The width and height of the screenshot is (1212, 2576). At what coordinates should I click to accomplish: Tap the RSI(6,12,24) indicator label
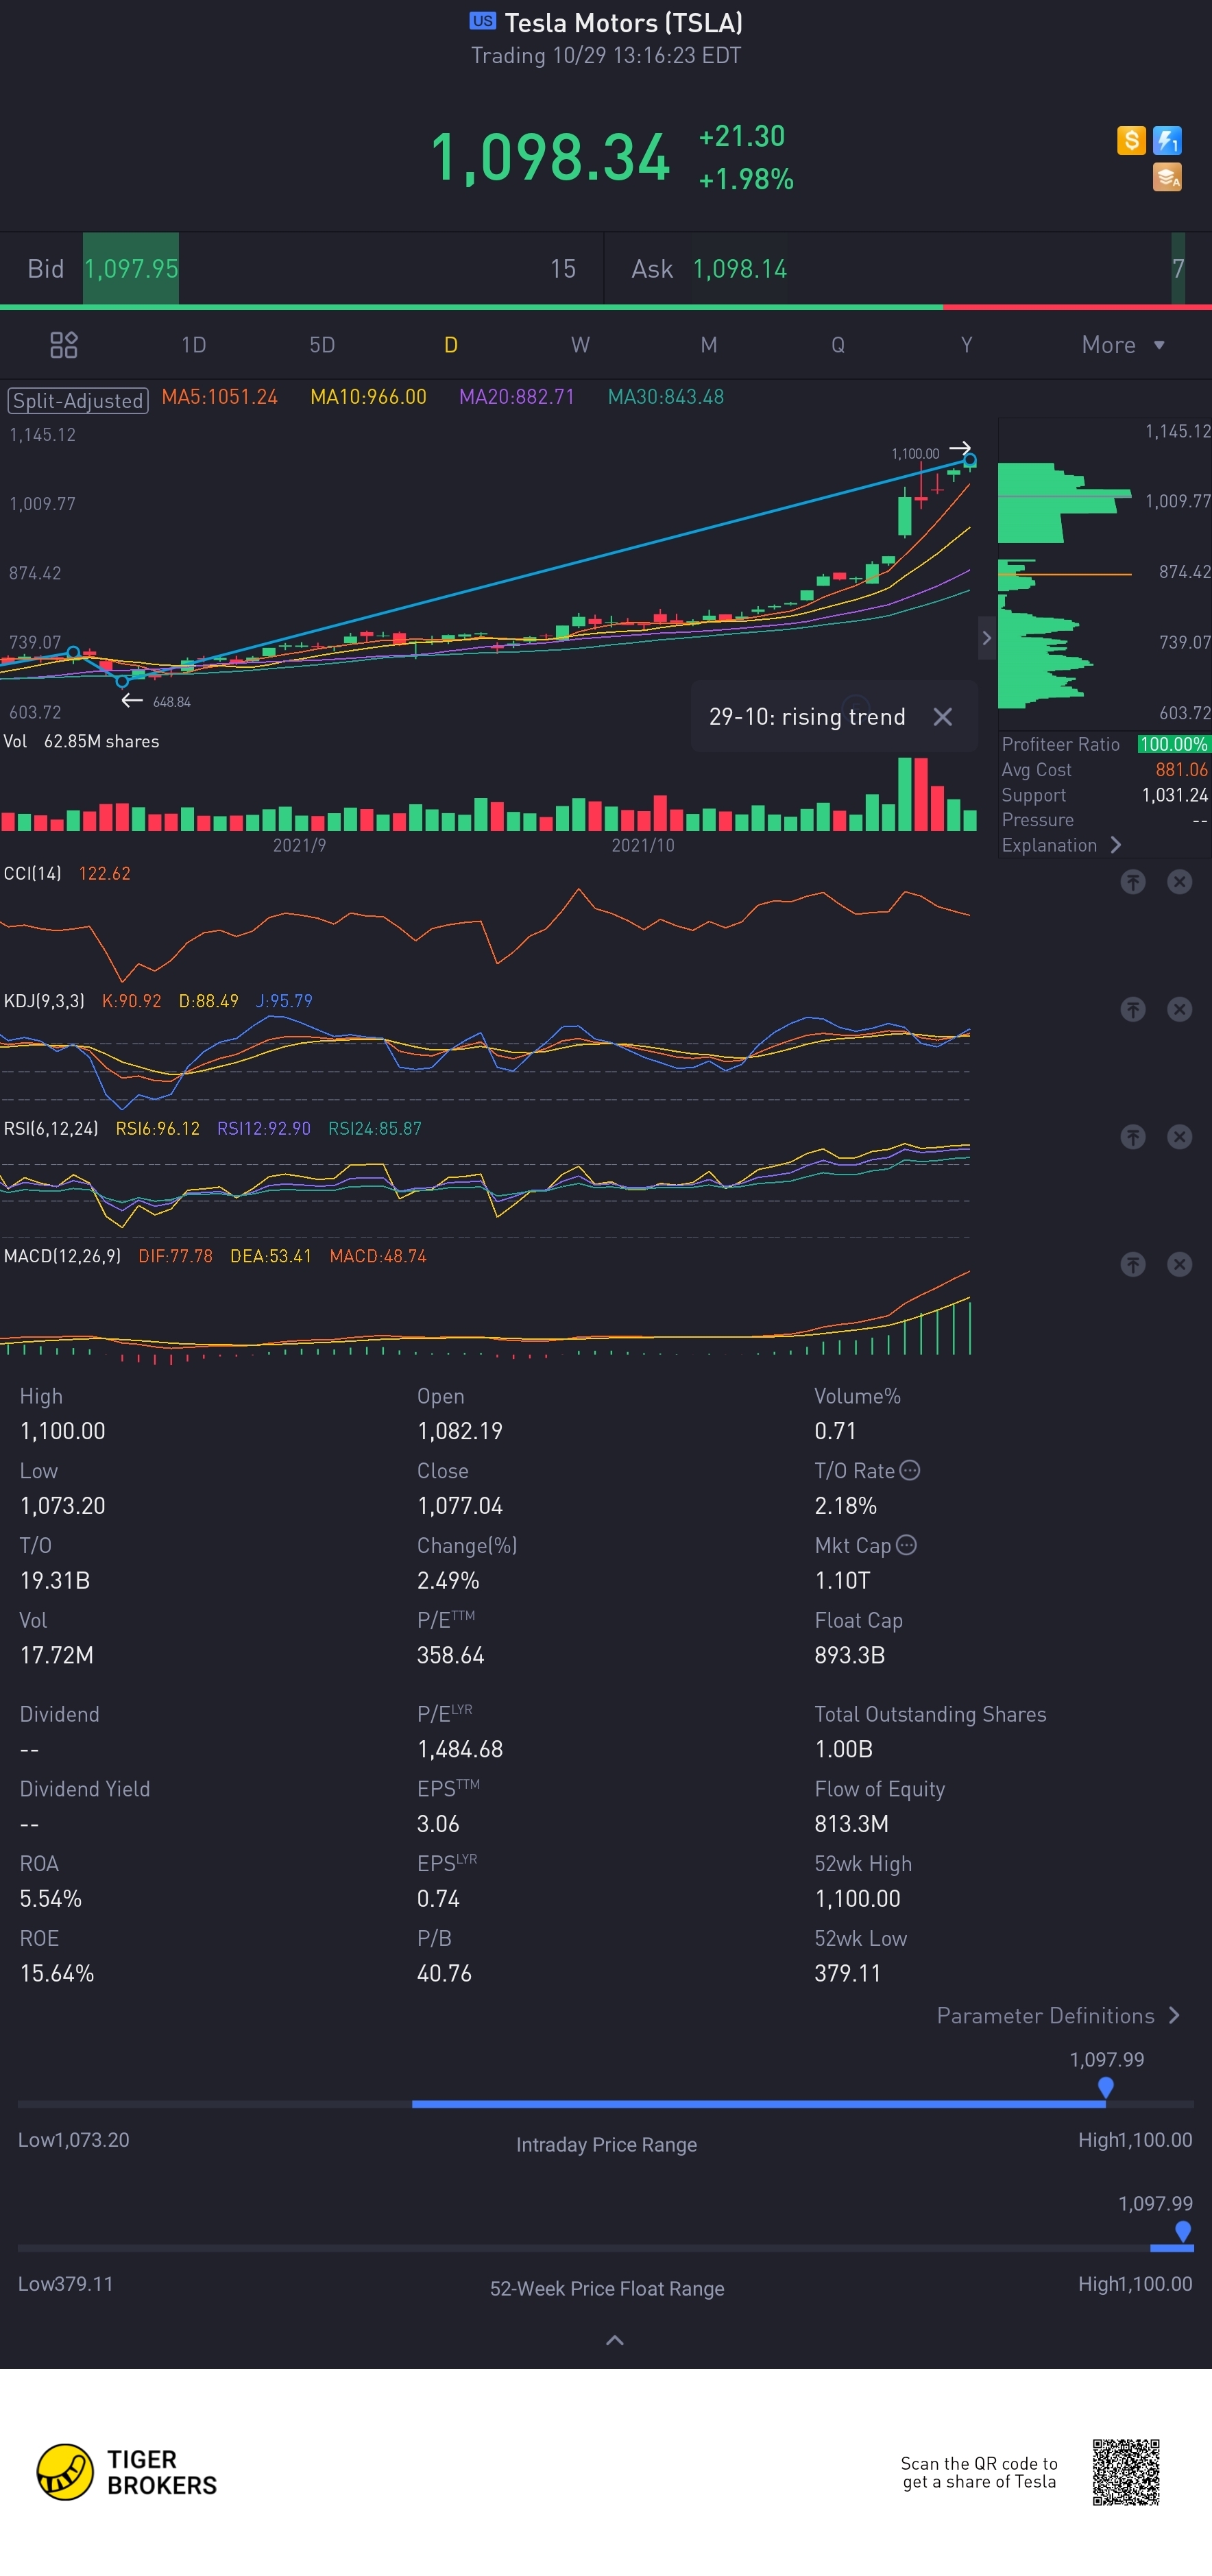coord(51,1128)
